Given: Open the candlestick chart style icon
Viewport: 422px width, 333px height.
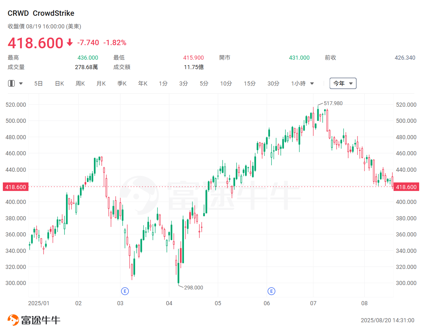Looking at the screenshot, I should tap(11, 83).
